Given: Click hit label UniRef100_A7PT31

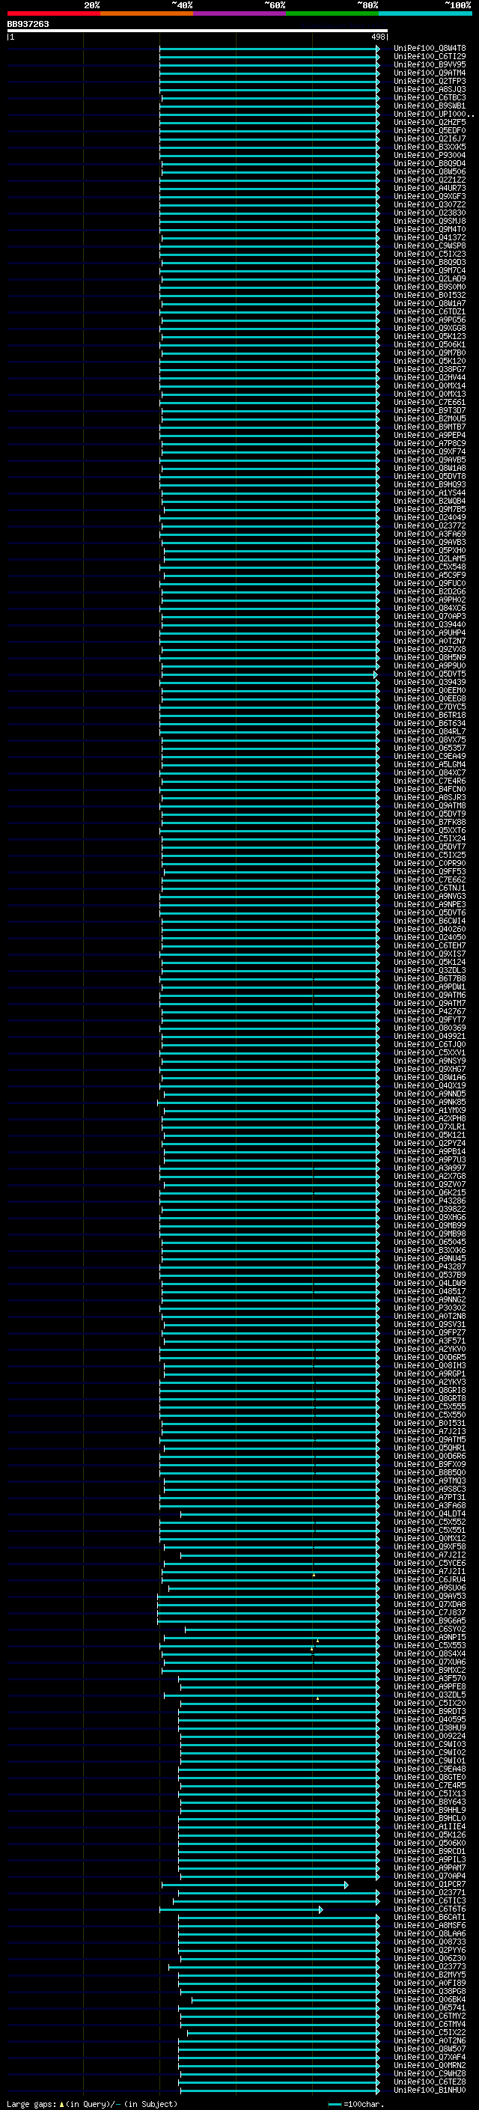Looking at the screenshot, I should 430,1497.
